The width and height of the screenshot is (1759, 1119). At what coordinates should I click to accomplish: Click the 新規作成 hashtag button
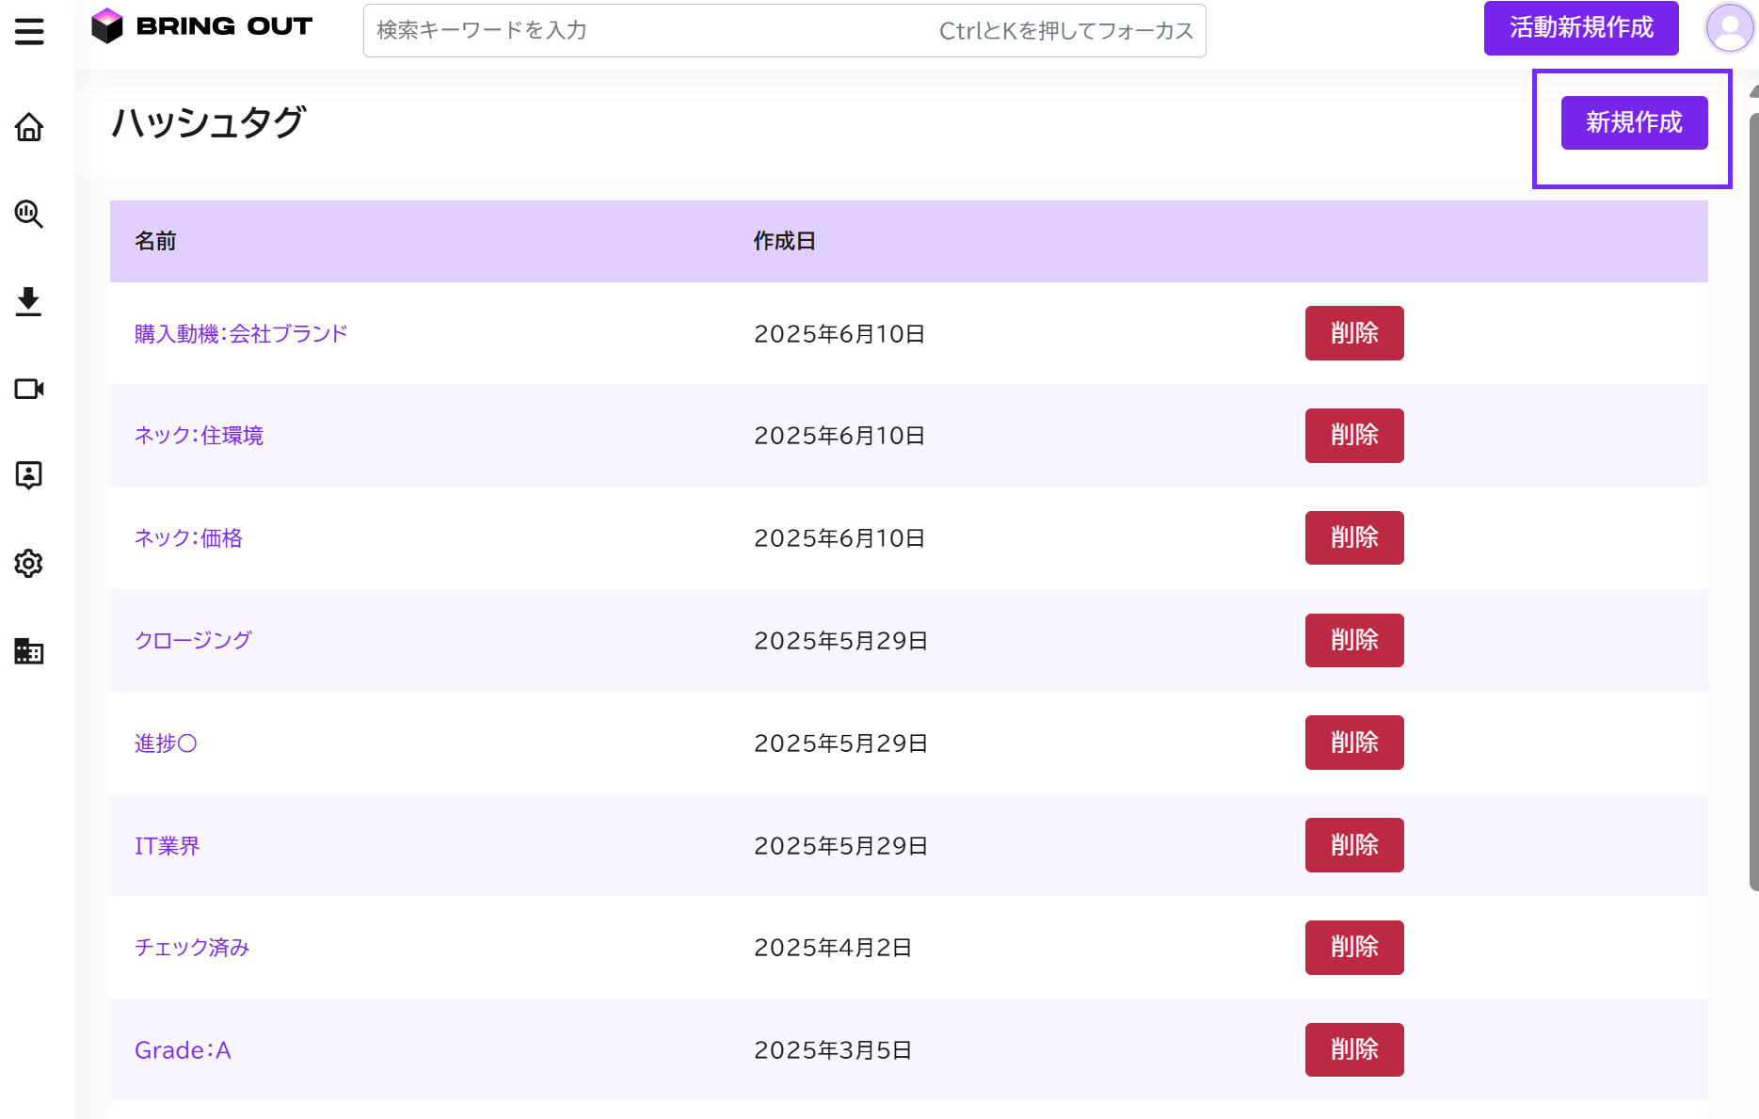tap(1634, 122)
